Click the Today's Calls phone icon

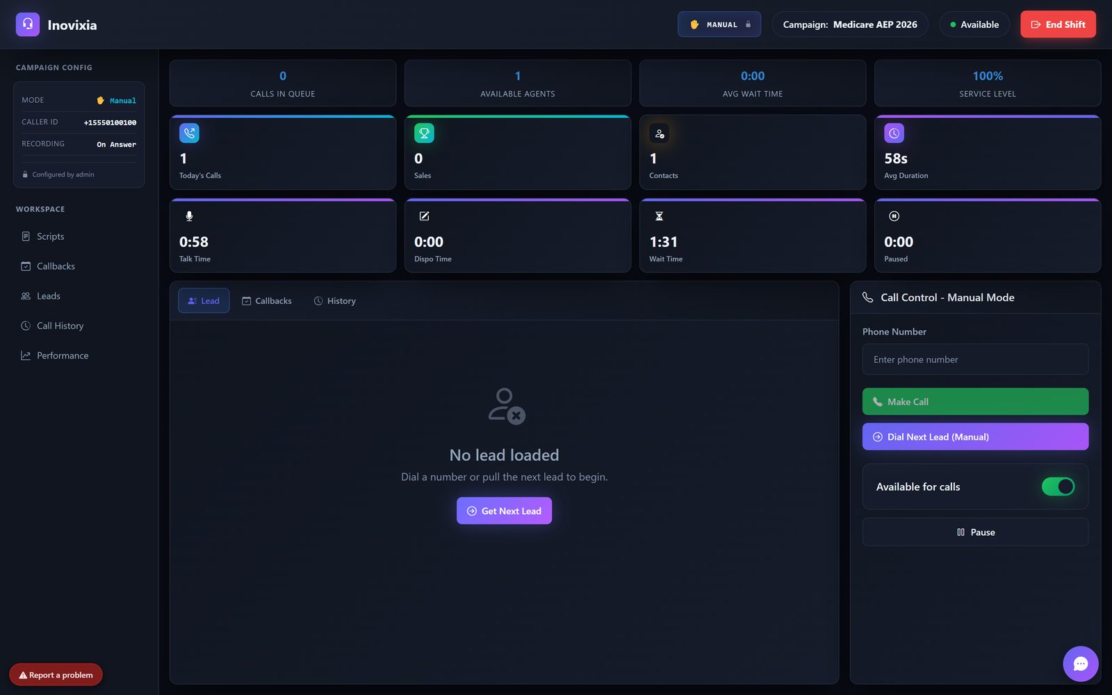(x=189, y=133)
